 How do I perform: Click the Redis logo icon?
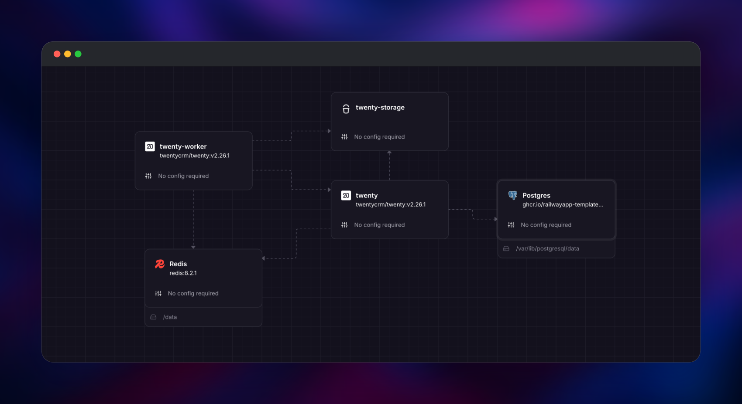coord(160,264)
